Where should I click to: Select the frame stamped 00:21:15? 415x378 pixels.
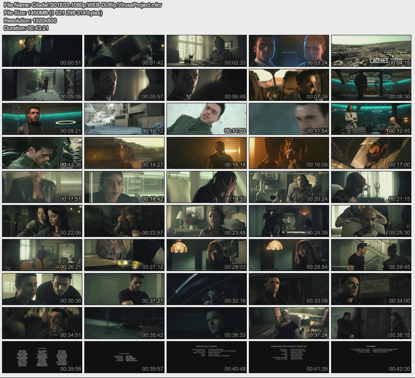[371, 187]
